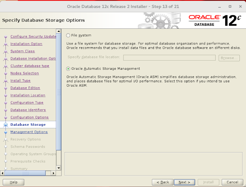
Task: Click the Schema Passwords step label
Action: (28, 146)
